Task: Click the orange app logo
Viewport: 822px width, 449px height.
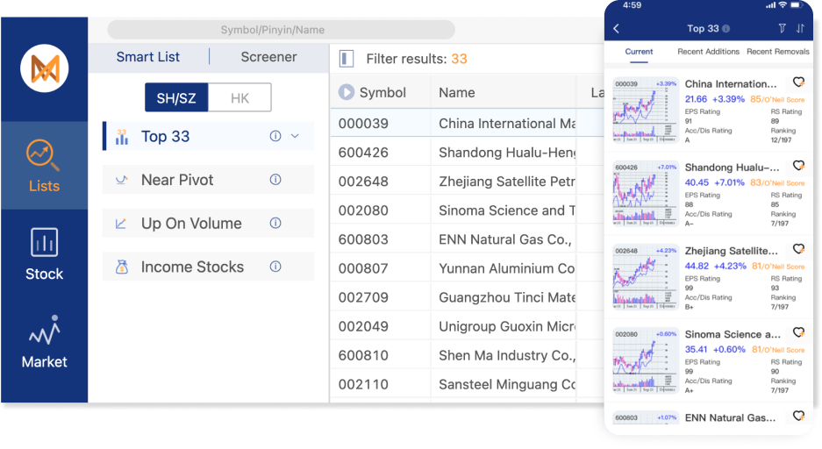Action: click(44, 68)
